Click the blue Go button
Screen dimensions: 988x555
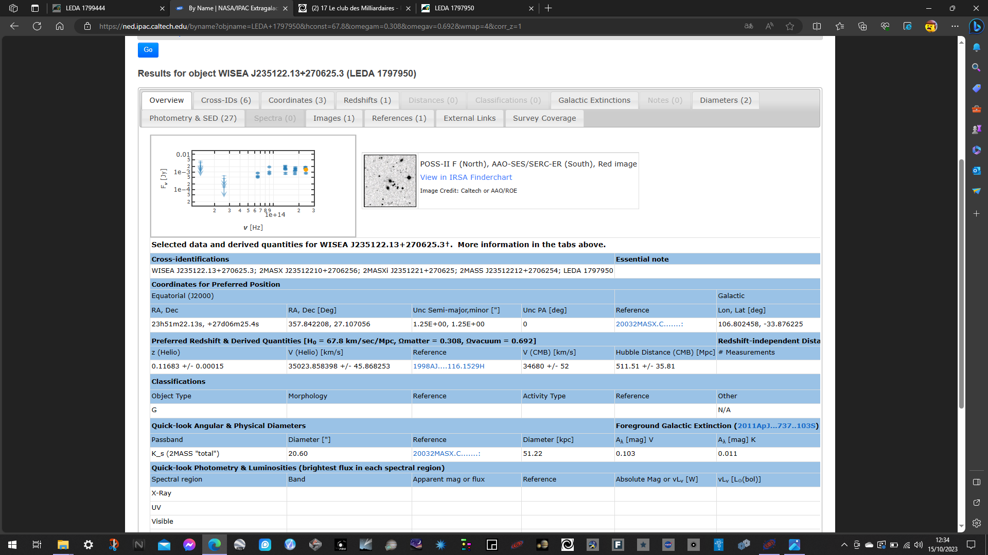pos(148,50)
